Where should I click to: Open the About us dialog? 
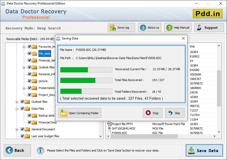pyautogui.click(x=150, y=28)
